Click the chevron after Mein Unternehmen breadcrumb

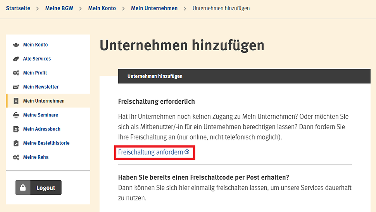(x=185, y=9)
